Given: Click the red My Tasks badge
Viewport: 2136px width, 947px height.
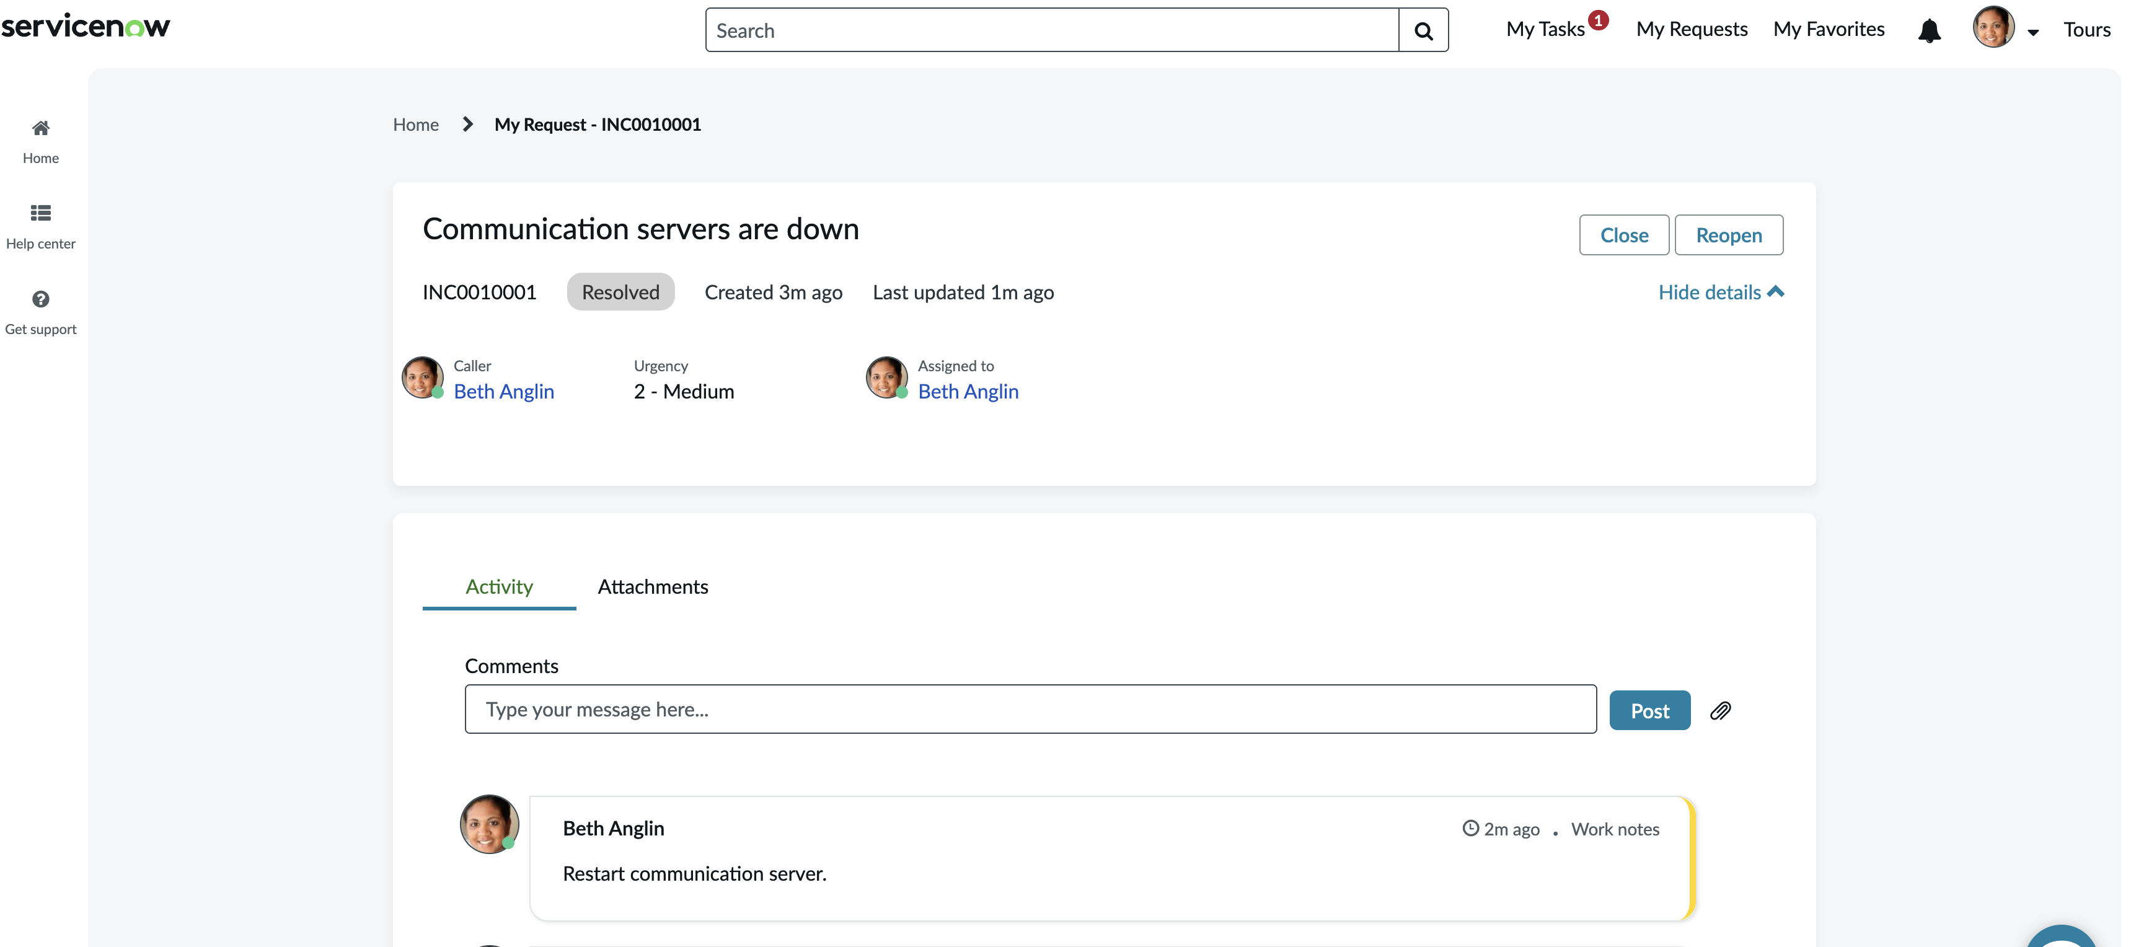Looking at the screenshot, I should tap(1598, 20).
